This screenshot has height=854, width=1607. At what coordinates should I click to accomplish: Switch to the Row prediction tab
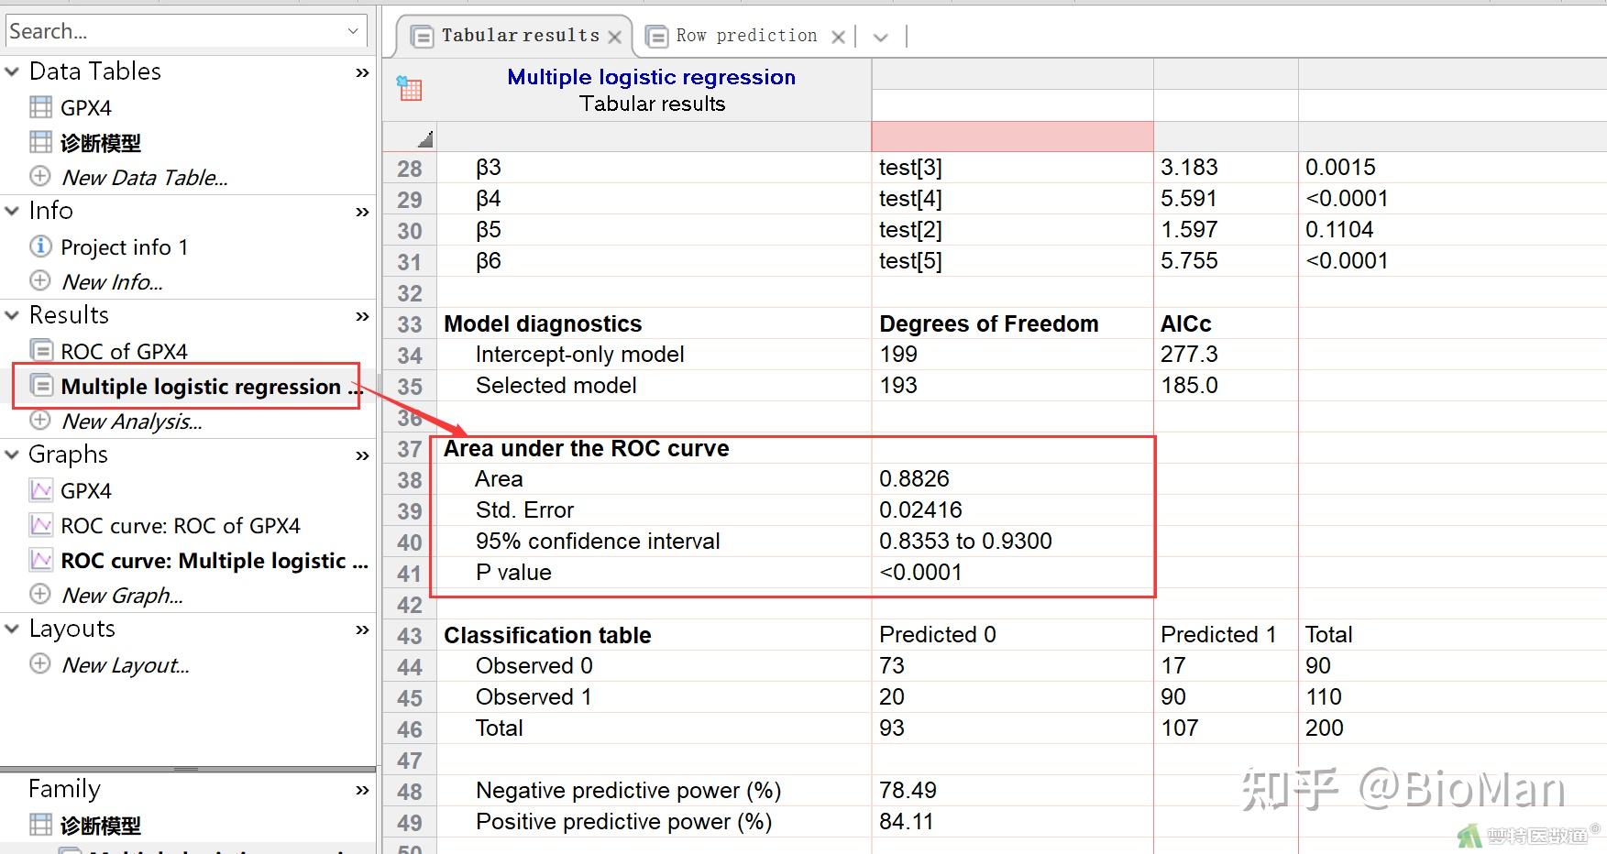pos(745,36)
